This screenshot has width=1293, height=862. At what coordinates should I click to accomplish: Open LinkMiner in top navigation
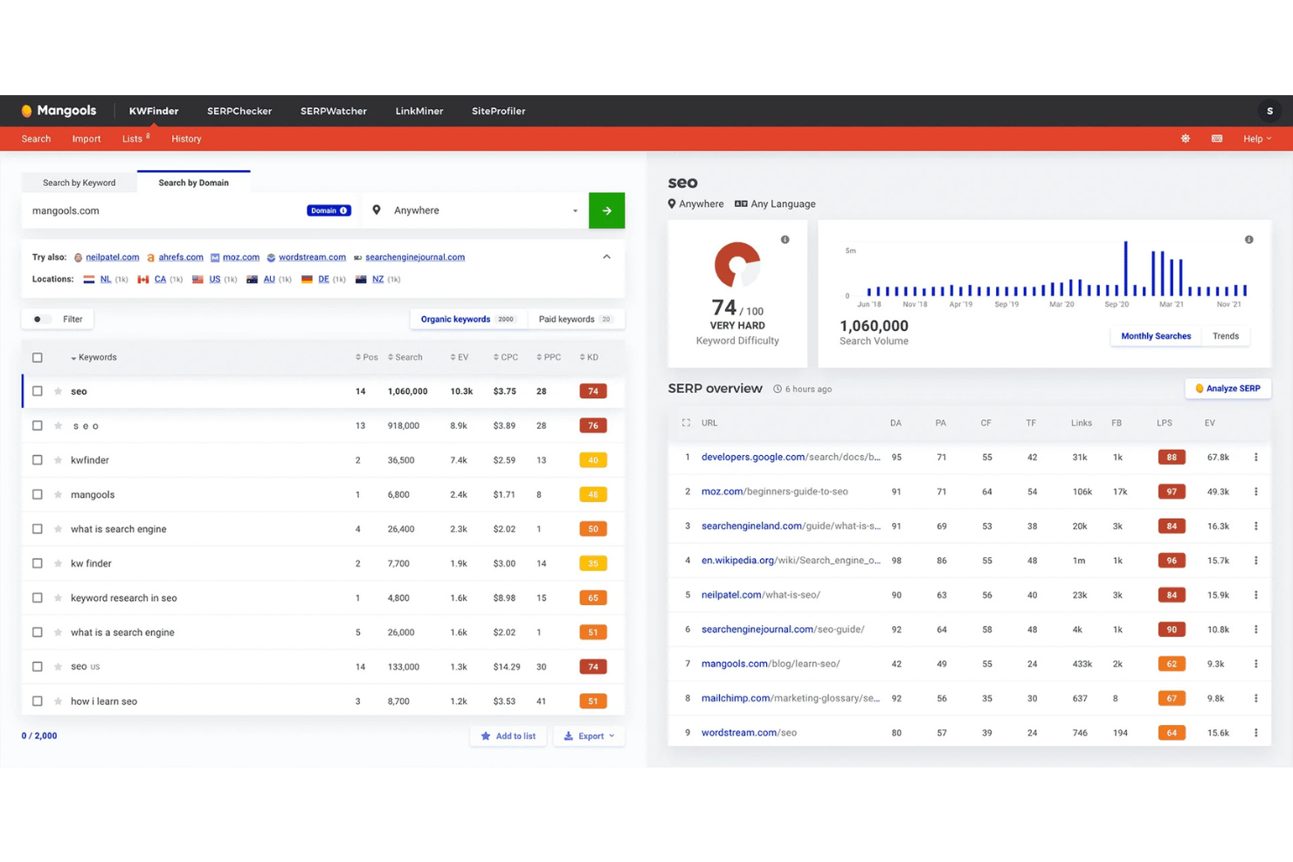pos(419,111)
